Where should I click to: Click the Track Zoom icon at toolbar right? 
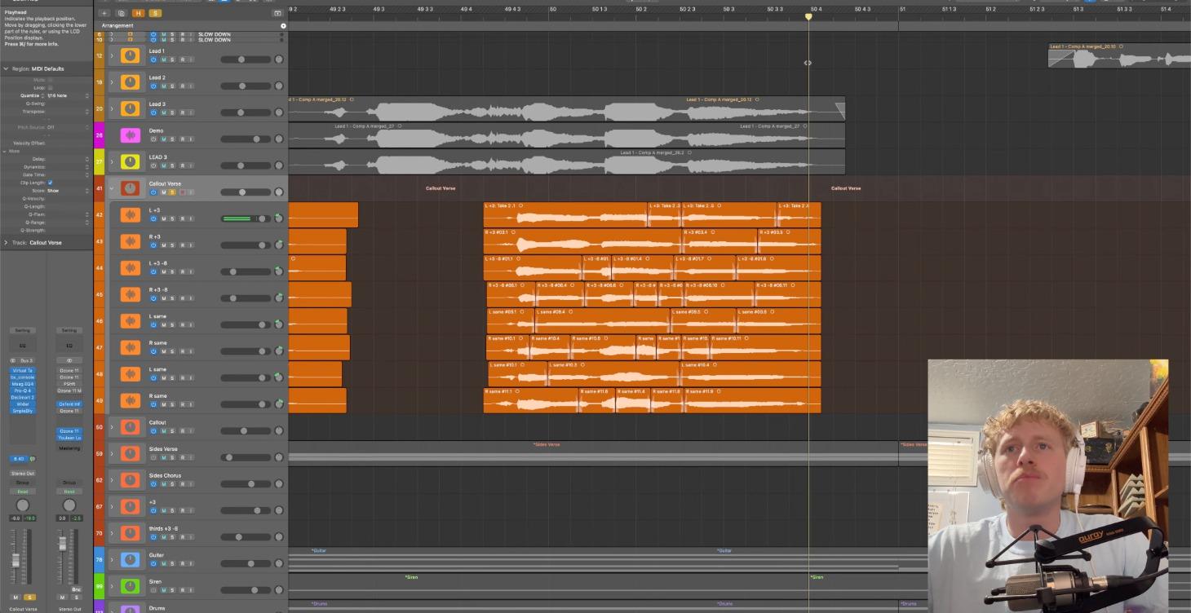(277, 14)
